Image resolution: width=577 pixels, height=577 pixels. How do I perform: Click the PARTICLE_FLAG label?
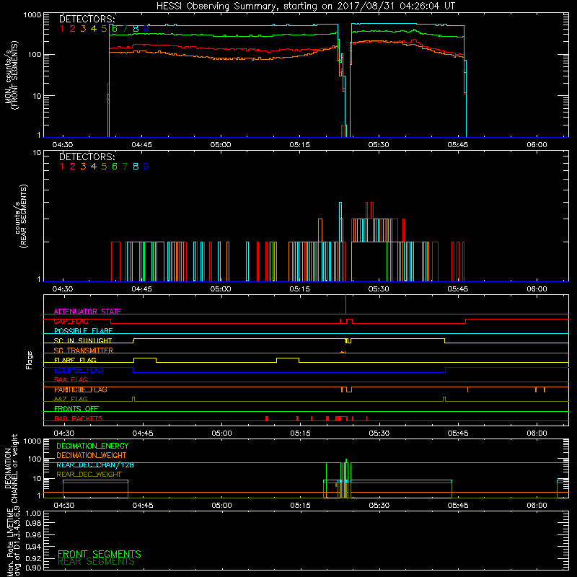pyautogui.click(x=81, y=389)
